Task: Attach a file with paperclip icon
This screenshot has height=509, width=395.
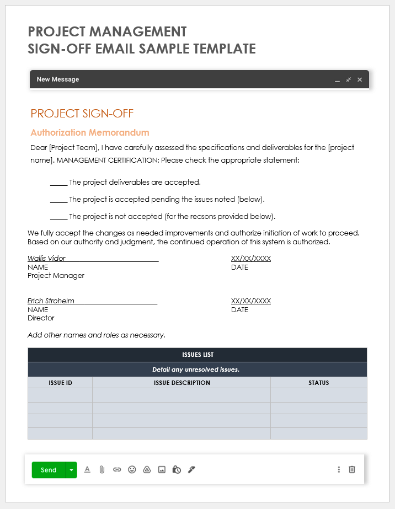Action: pos(102,470)
